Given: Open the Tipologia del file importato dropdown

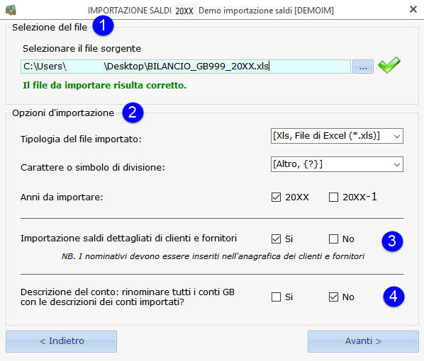Looking at the screenshot, I should pyautogui.click(x=337, y=136).
